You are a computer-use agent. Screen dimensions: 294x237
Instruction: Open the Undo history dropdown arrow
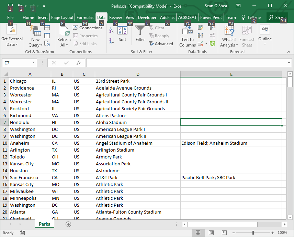[x=26, y=6]
